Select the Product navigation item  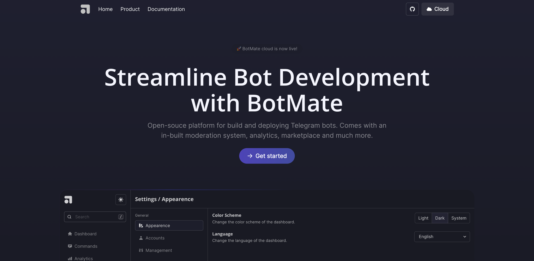(130, 9)
